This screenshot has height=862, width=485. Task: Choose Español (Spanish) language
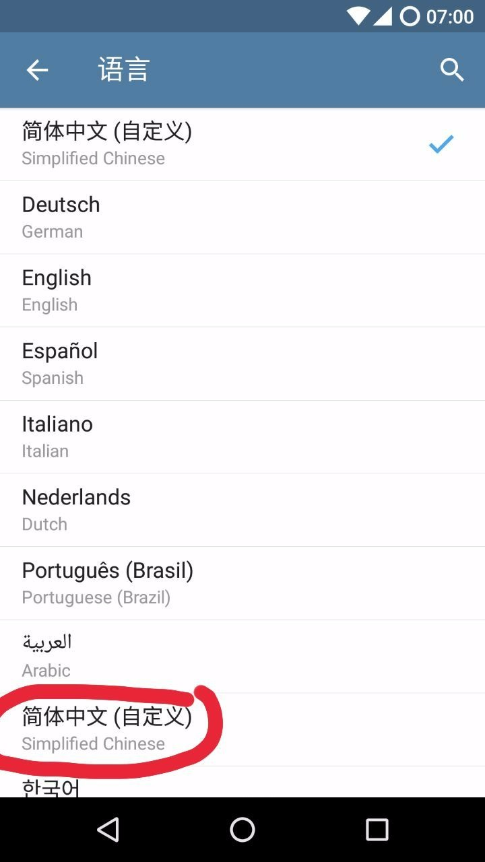click(243, 364)
